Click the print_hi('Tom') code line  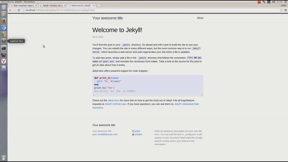[x=104, y=88]
